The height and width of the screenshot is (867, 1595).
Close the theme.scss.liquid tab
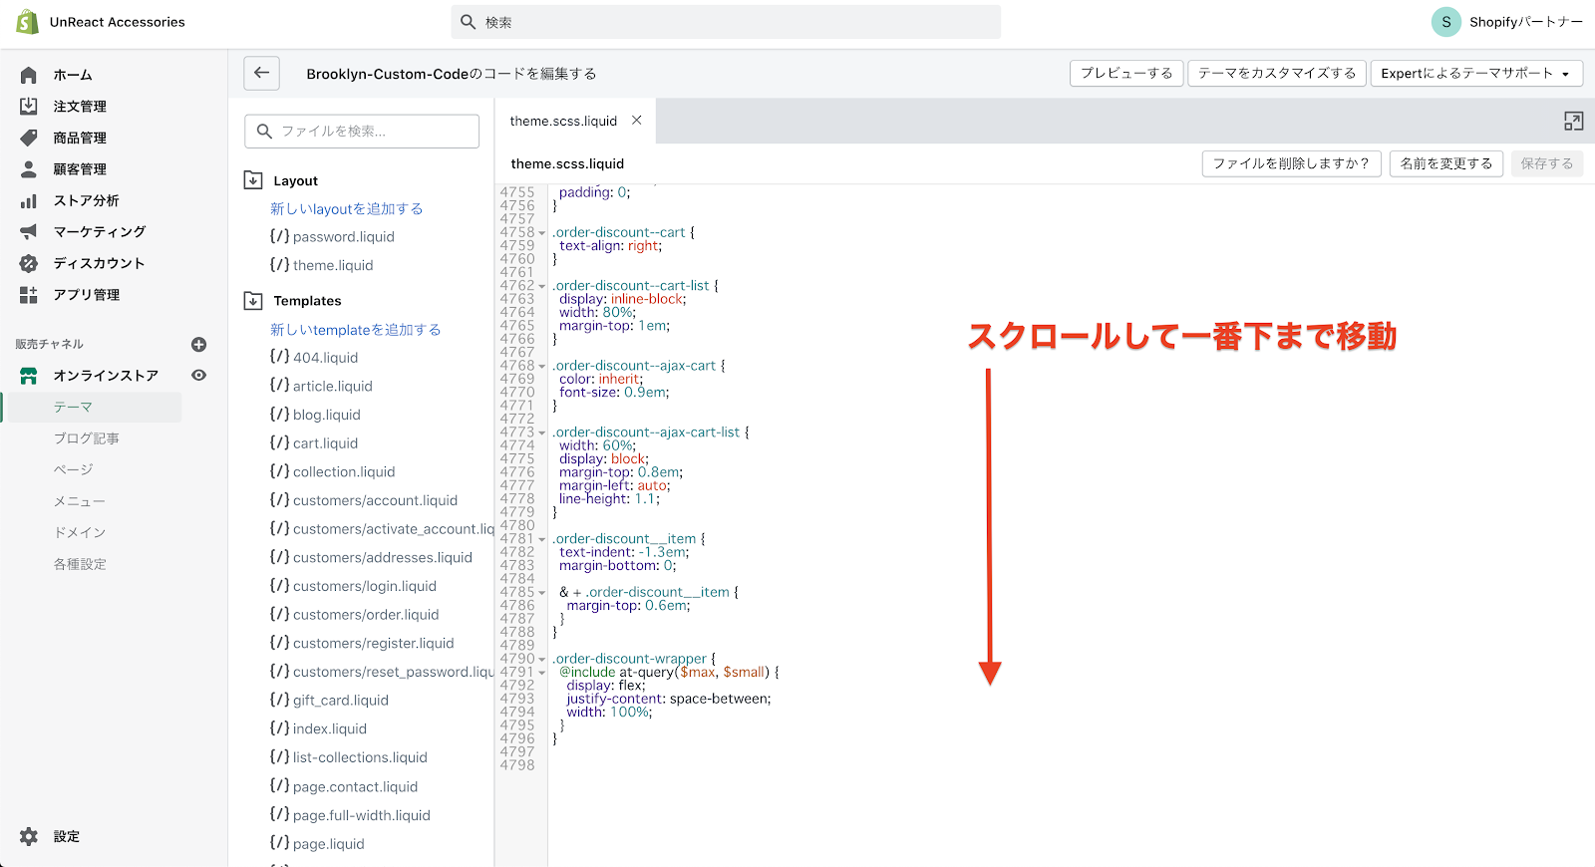click(636, 121)
